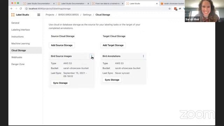
Task: Open General settings section
Action: [x=26, y=23]
